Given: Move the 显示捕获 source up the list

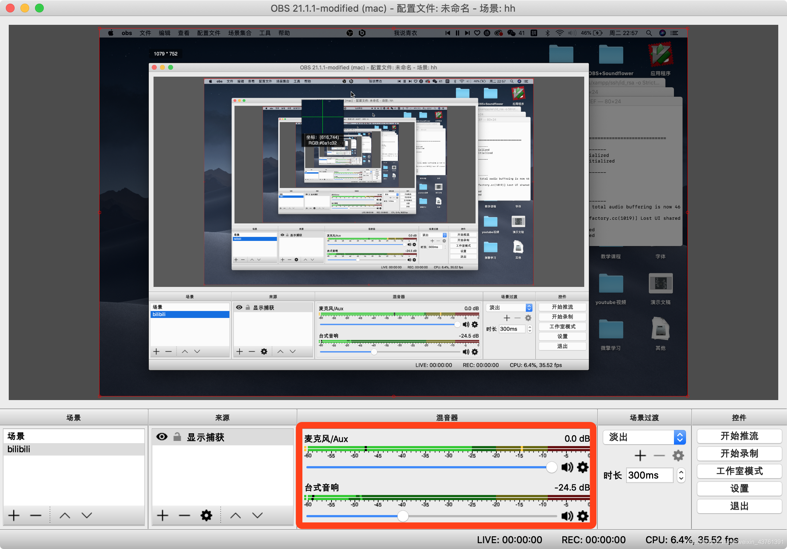Looking at the screenshot, I should click(x=235, y=515).
